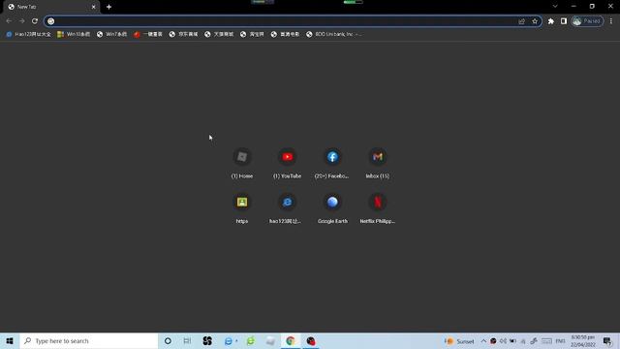
Task: Click the Type here to search box
Action: 89,340
